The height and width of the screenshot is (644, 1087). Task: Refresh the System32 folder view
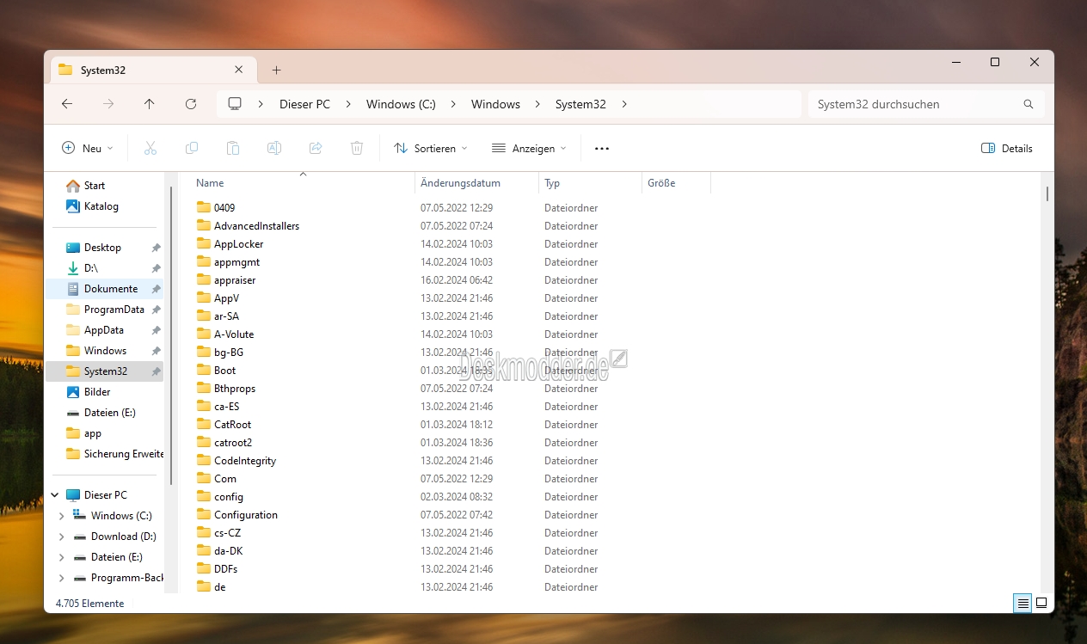[x=191, y=104]
